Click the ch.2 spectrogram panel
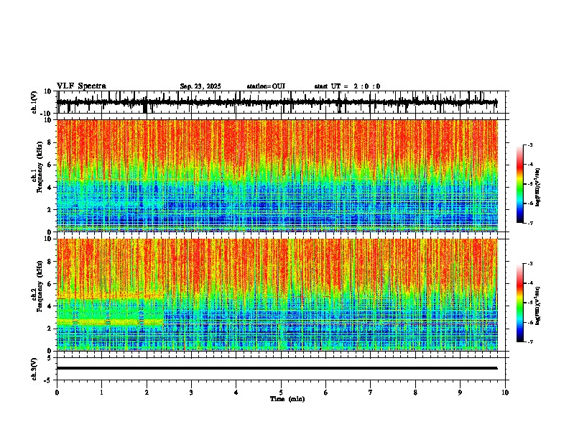 pyautogui.click(x=277, y=295)
